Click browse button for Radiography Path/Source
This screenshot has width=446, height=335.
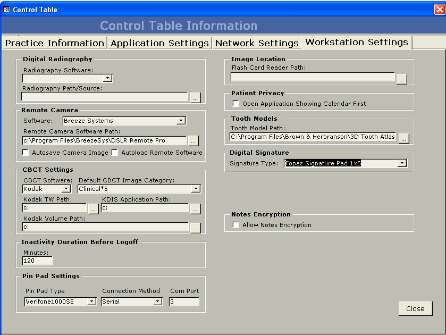point(195,97)
